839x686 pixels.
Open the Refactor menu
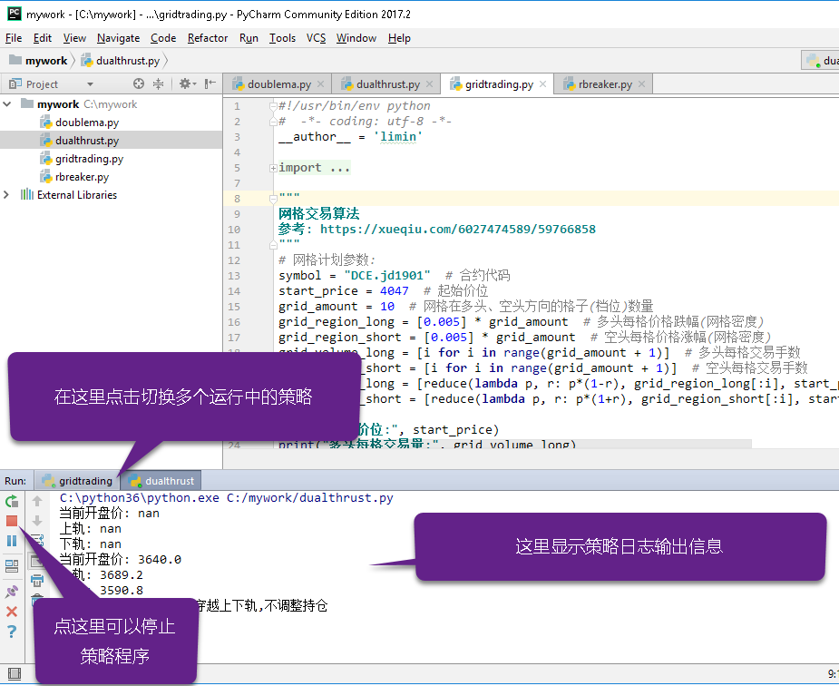point(208,38)
